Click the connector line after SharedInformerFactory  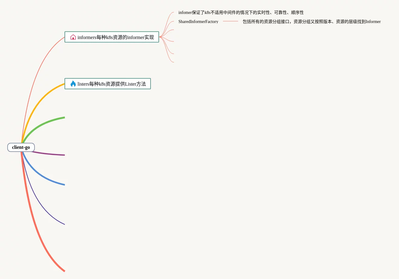pyautogui.click(x=231, y=21)
